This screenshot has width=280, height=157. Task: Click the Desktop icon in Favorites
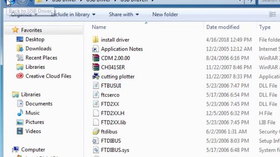20,39
